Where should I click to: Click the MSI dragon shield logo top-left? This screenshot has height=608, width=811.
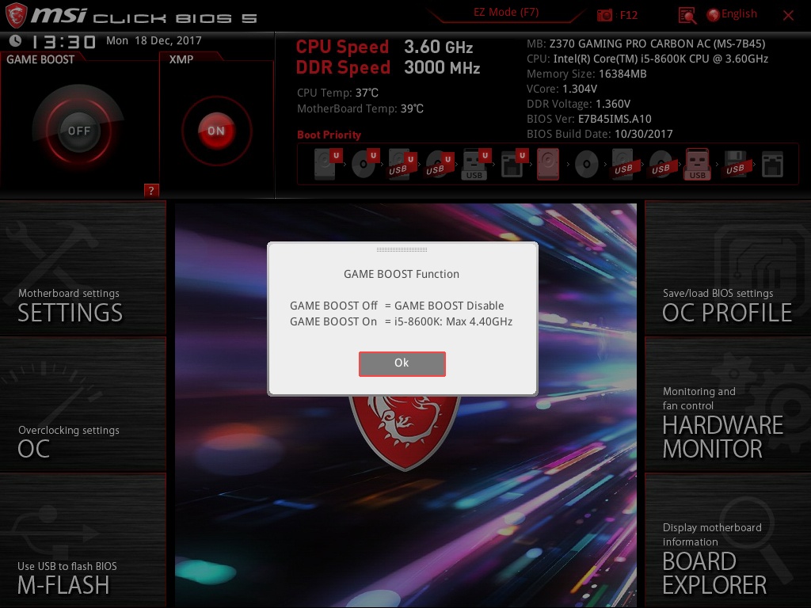click(x=16, y=15)
